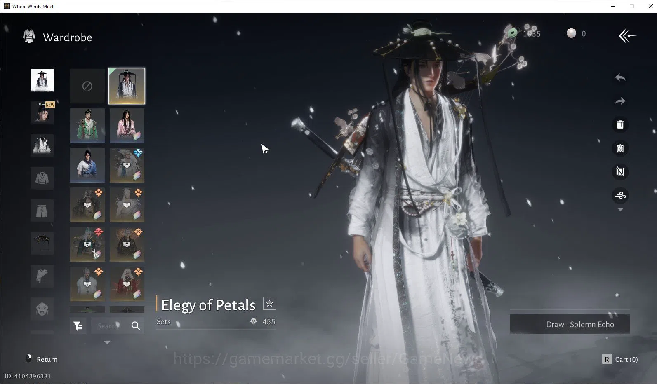Choose the empty 'none' outfit slot
Screen dimensions: 657x384
pos(87,86)
